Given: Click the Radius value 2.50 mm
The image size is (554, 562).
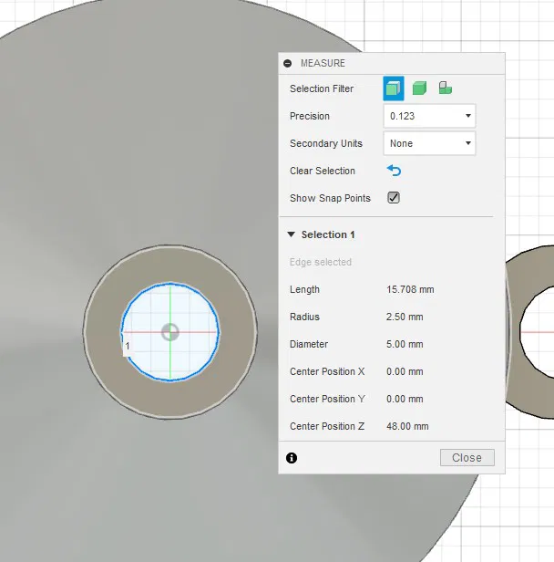Looking at the screenshot, I should [405, 317].
